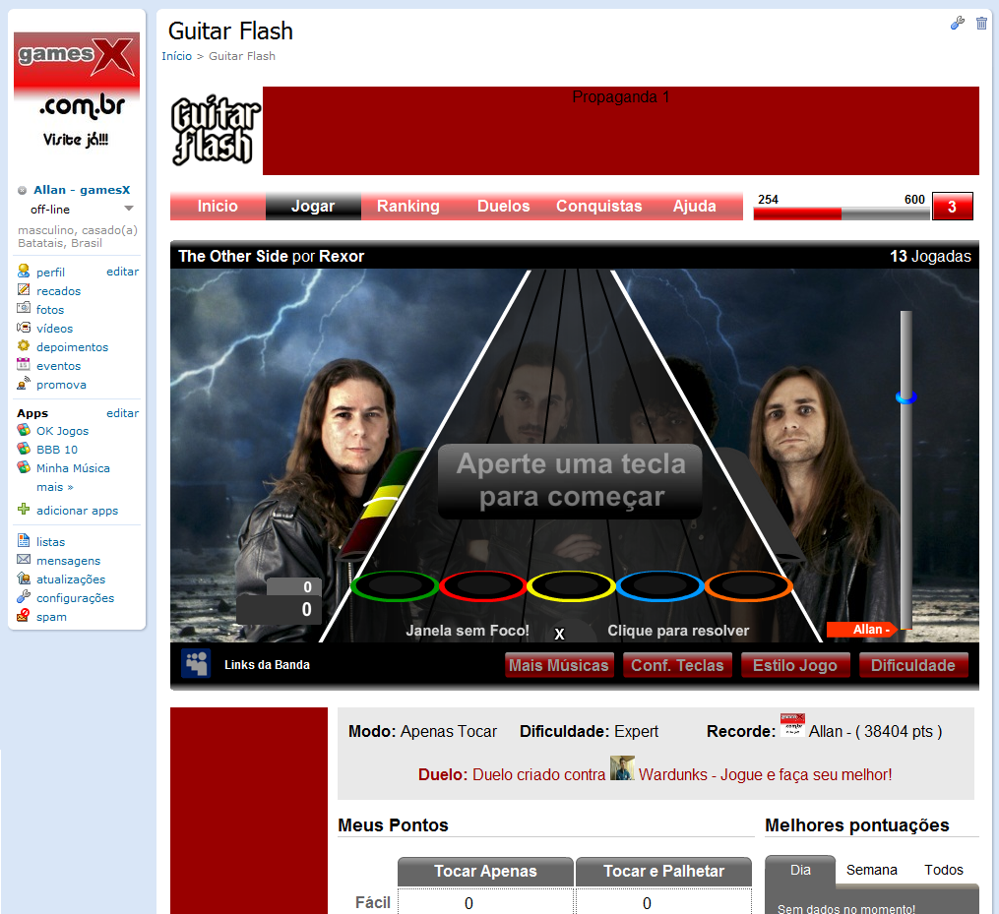This screenshot has height=914, width=999.
Task: Click the Tocar Apenas column header
Action: click(485, 872)
